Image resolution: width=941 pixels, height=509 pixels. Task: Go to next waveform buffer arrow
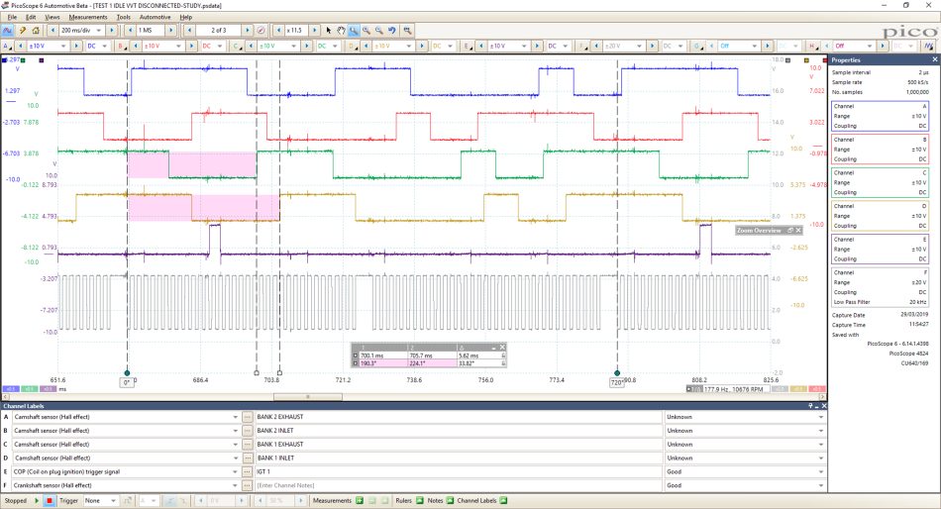(247, 30)
